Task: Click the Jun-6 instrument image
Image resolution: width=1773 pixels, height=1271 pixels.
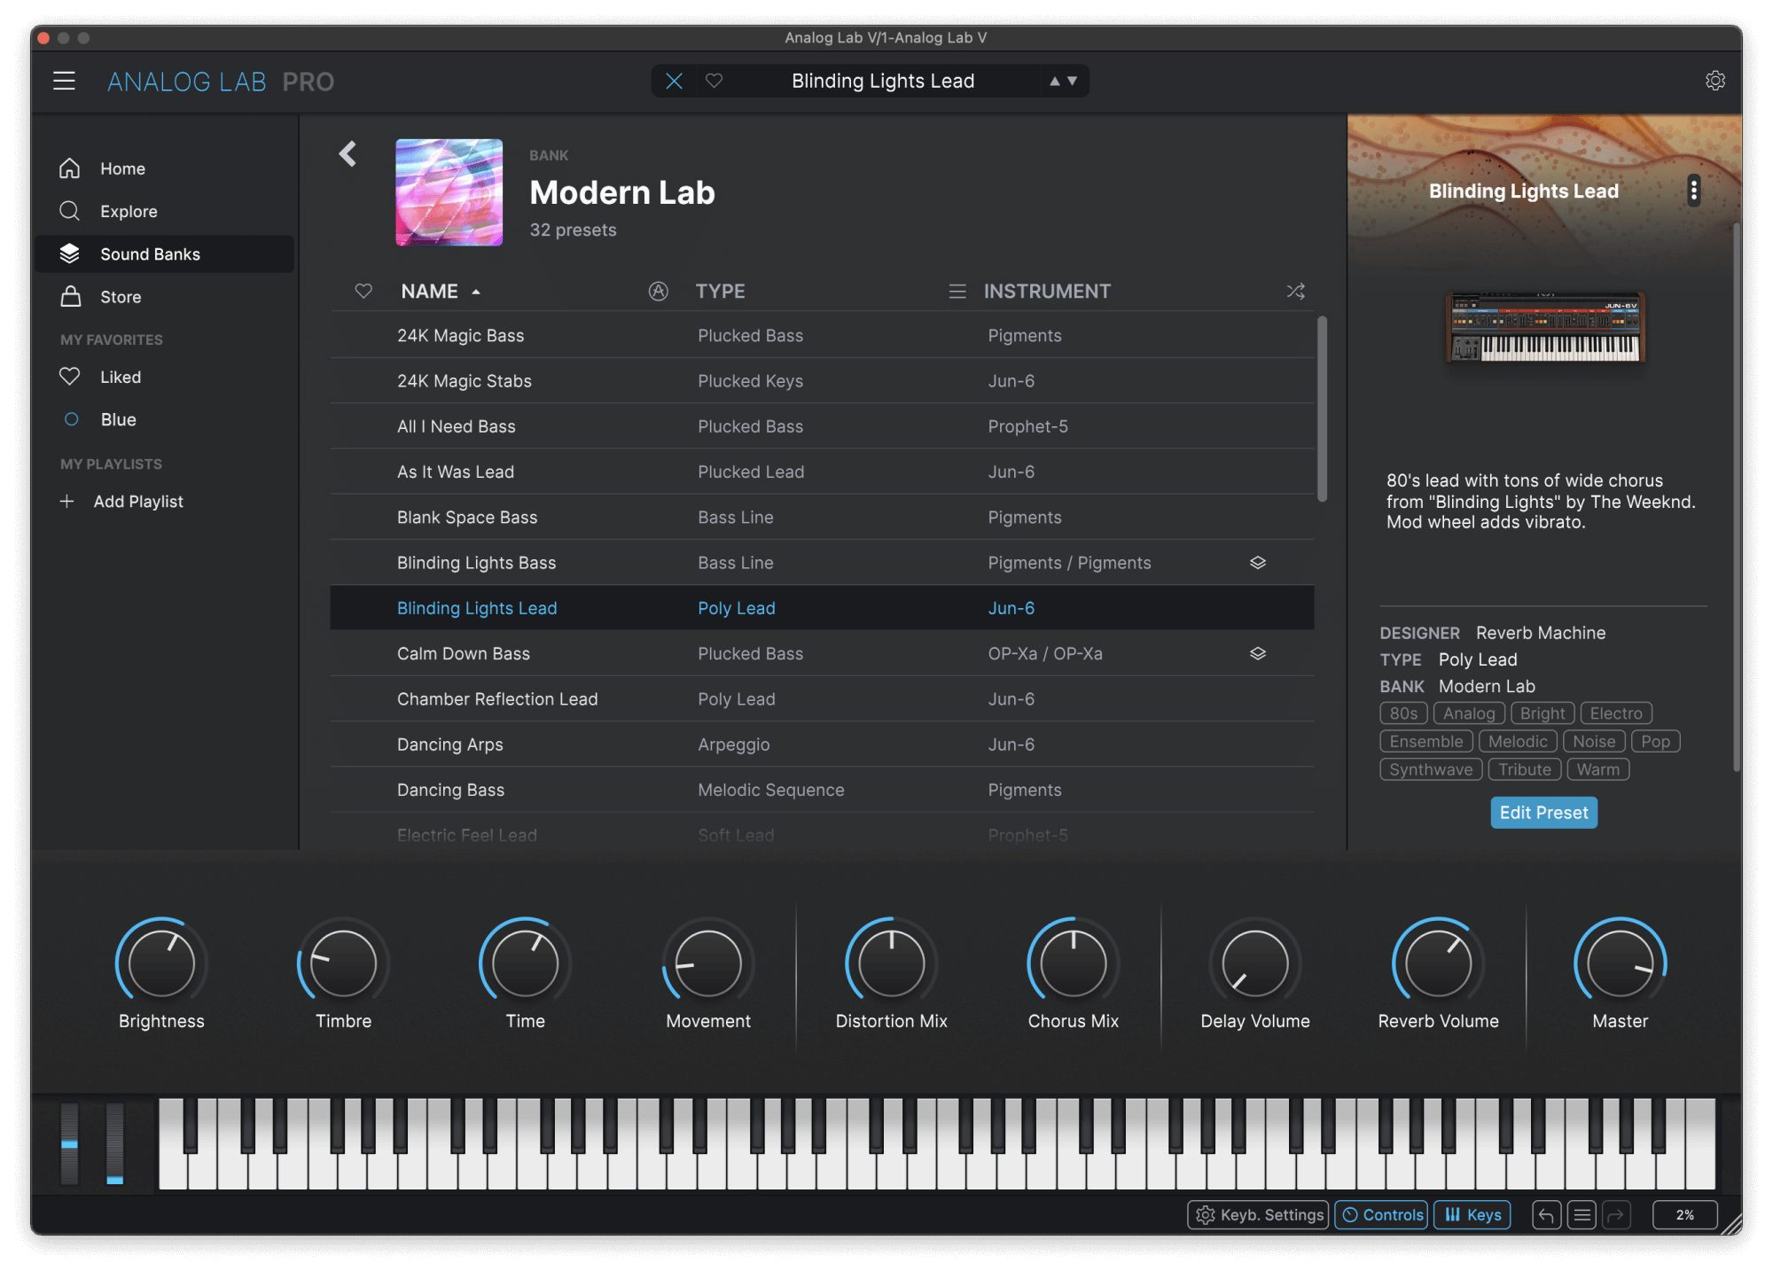Action: (x=1544, y=327)
